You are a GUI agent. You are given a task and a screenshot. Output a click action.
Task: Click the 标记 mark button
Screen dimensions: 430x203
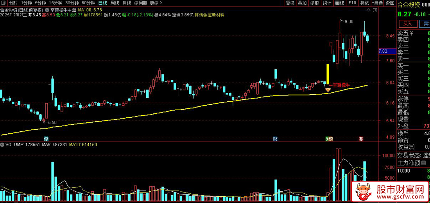click(x=364, y=3)
